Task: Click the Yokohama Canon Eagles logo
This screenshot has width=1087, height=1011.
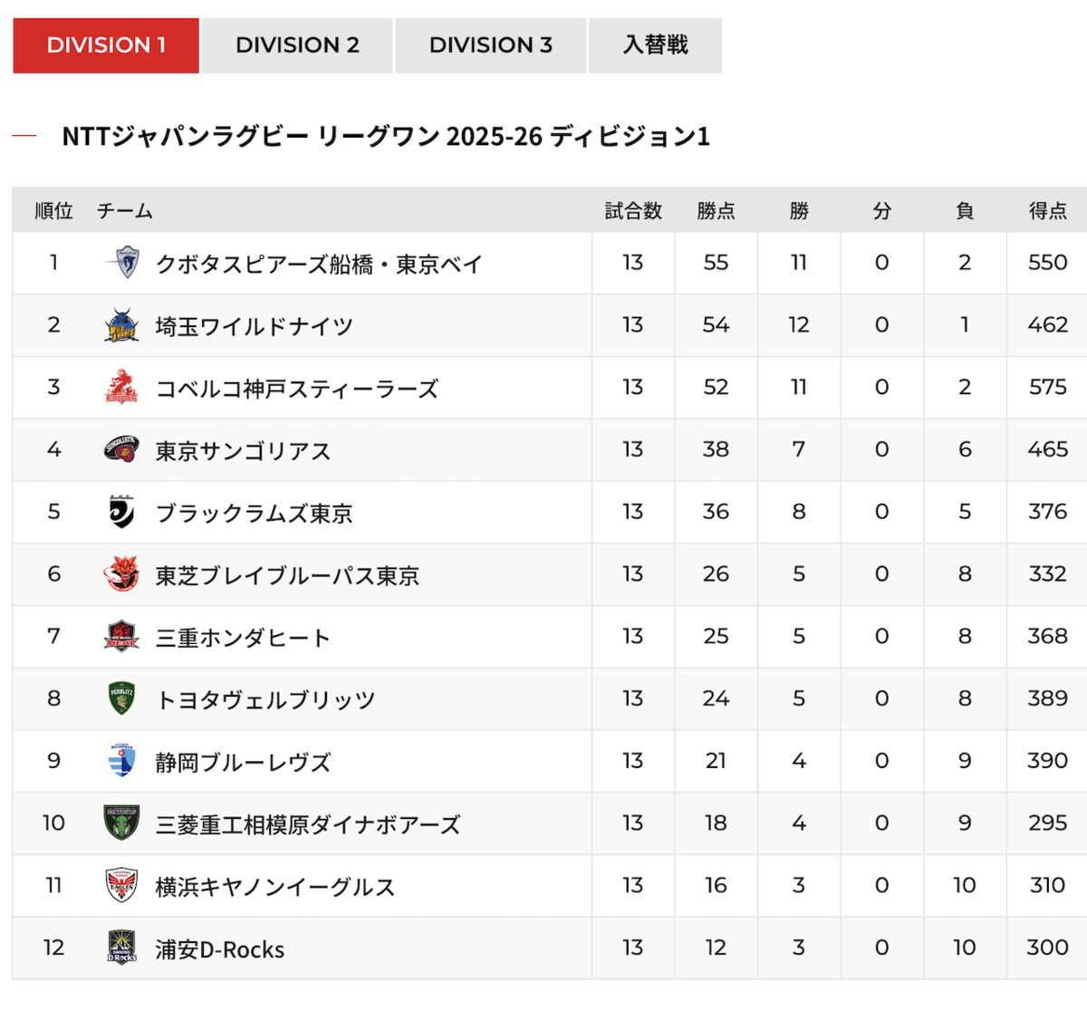Action: click(x=121, y=886)
